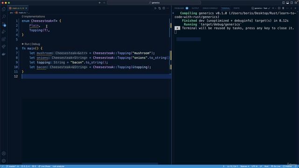Screen dimensions: 299x168
Task: Click the 0 implementations code lens
Action: pyautogui.click(x=33, y=17)
